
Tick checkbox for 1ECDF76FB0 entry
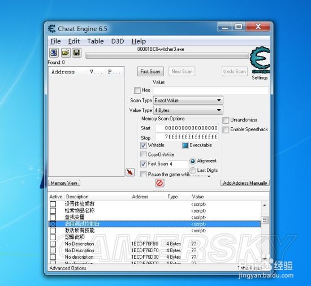pyautogui.click(x=53, y=244)
